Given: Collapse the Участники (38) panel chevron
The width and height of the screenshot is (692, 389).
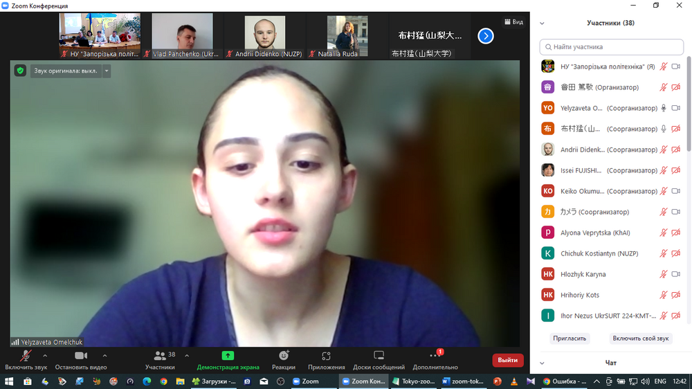Looking at the screenshot, I should (x=542, y=23).
